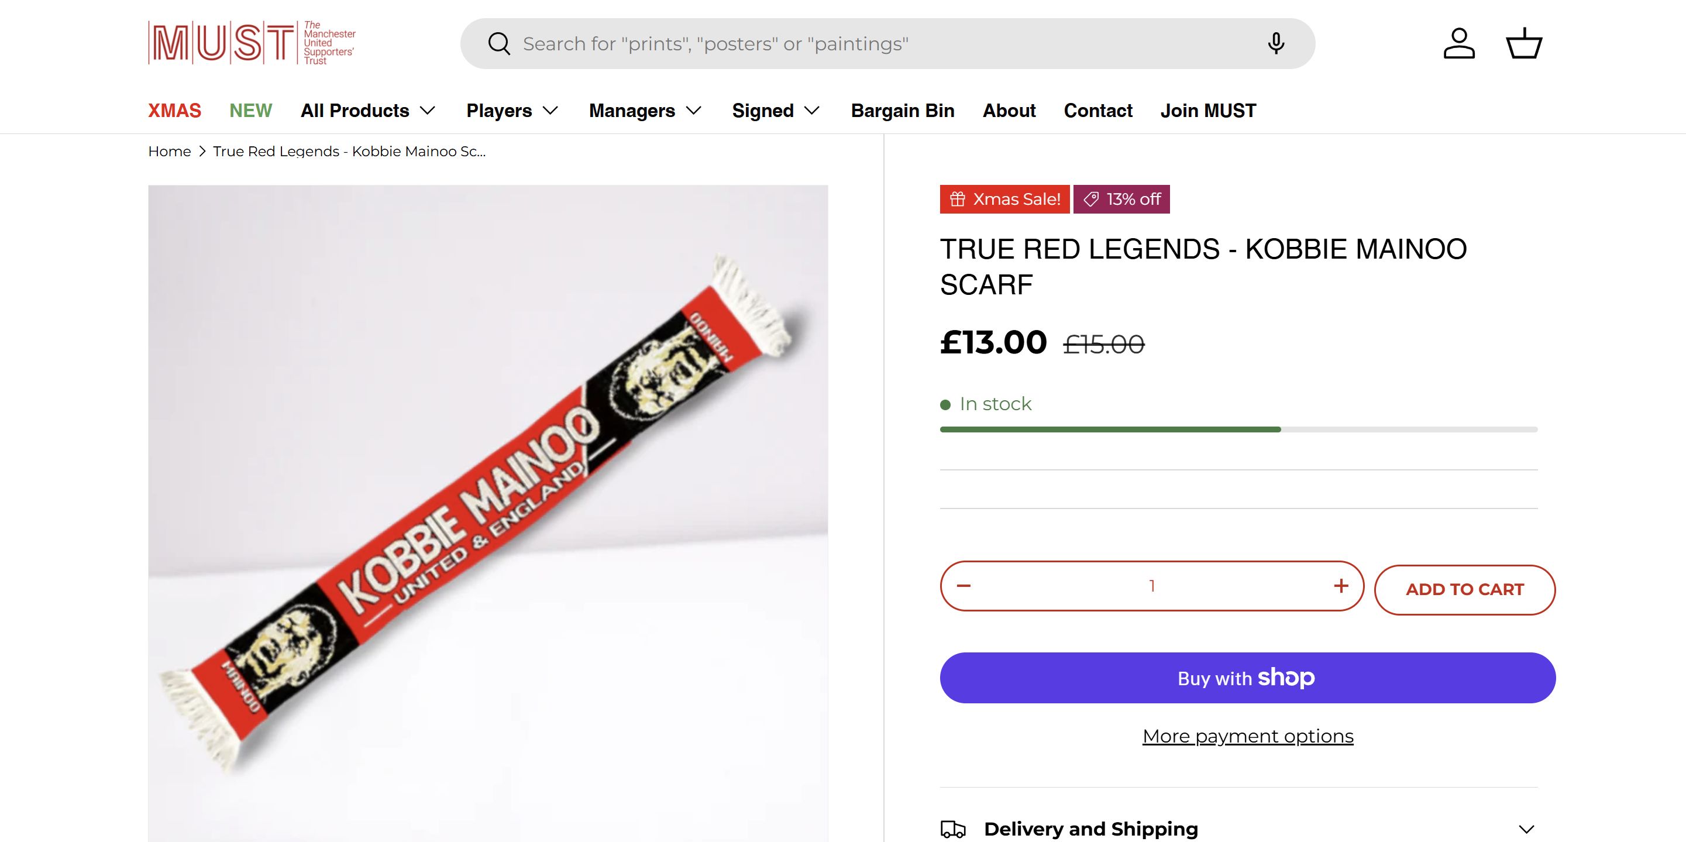This screenshot has width=1686, height=842.
Task: Open the shopping basket
Action: (x=1525, y=44)
